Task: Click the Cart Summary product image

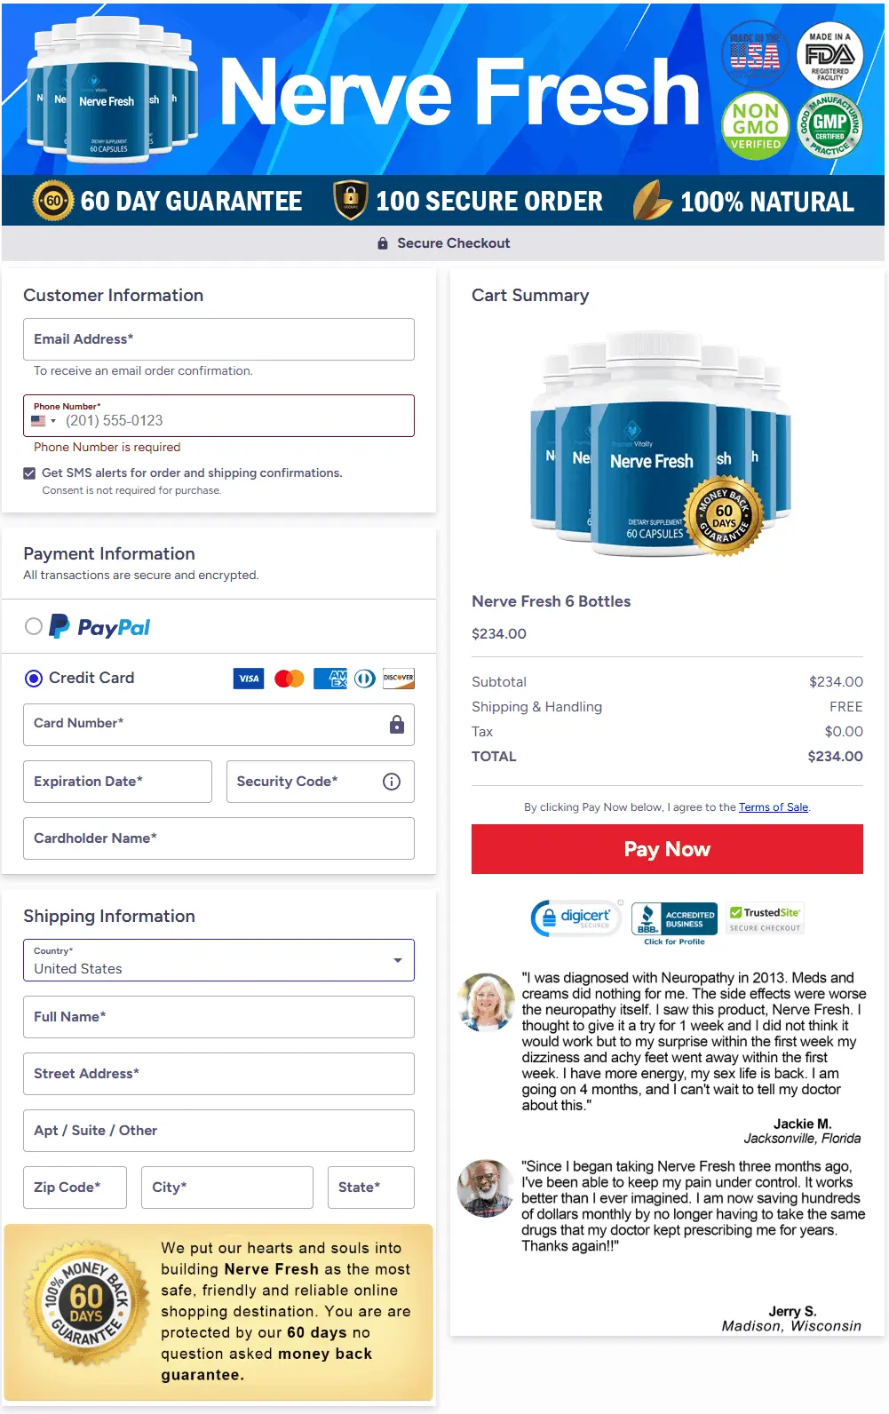Action: tap(661, 444)
